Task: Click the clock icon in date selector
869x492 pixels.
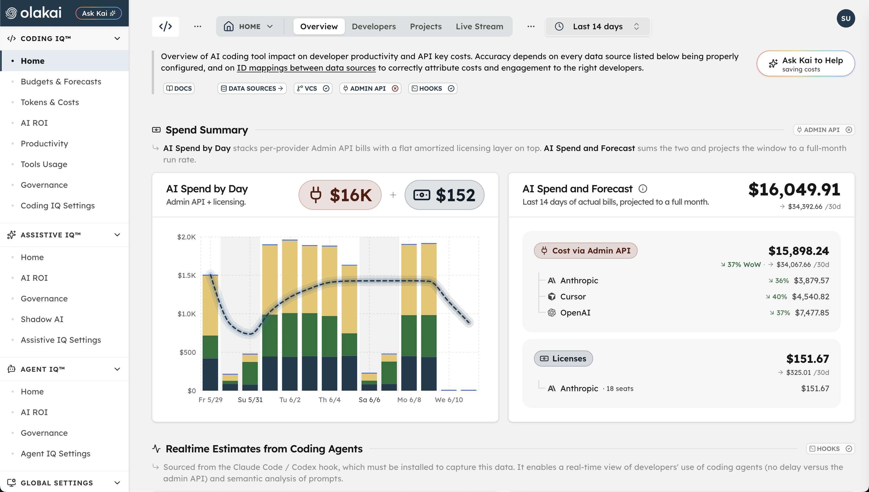Action: tap(559, 26)
